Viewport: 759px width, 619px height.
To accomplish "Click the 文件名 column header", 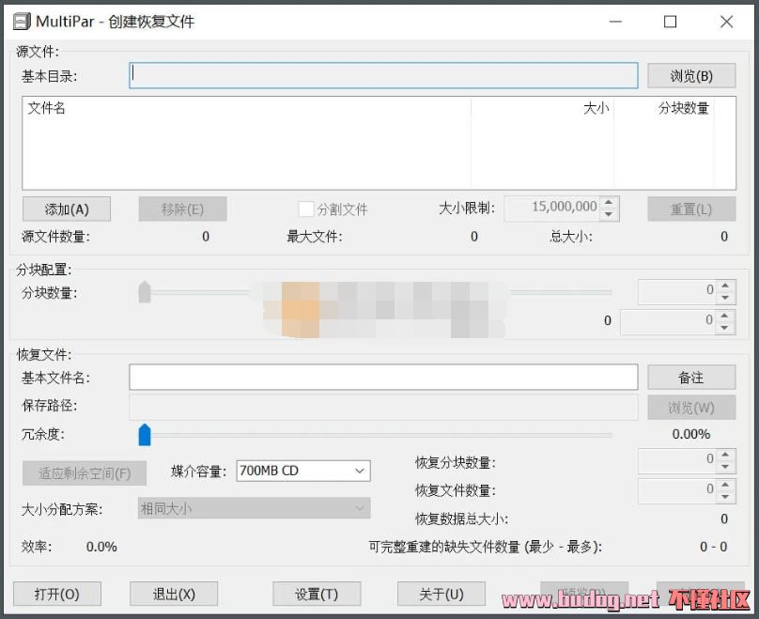I will (47, 108).
